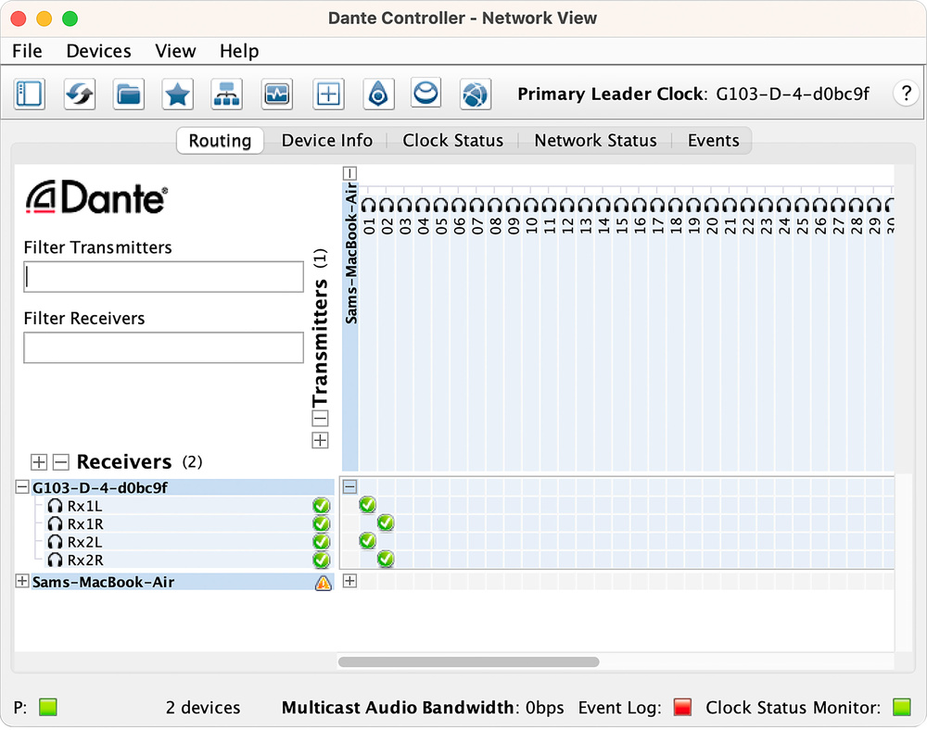Image resolution: width=927 pixels, height=730 pixels.
Task: Toggle Rx1L subscription to transmit channel 01
Action: 367,505
